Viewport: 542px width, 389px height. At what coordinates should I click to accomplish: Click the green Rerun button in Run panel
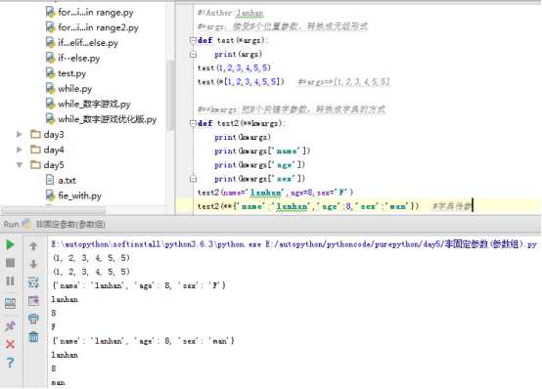pos(10,244)
